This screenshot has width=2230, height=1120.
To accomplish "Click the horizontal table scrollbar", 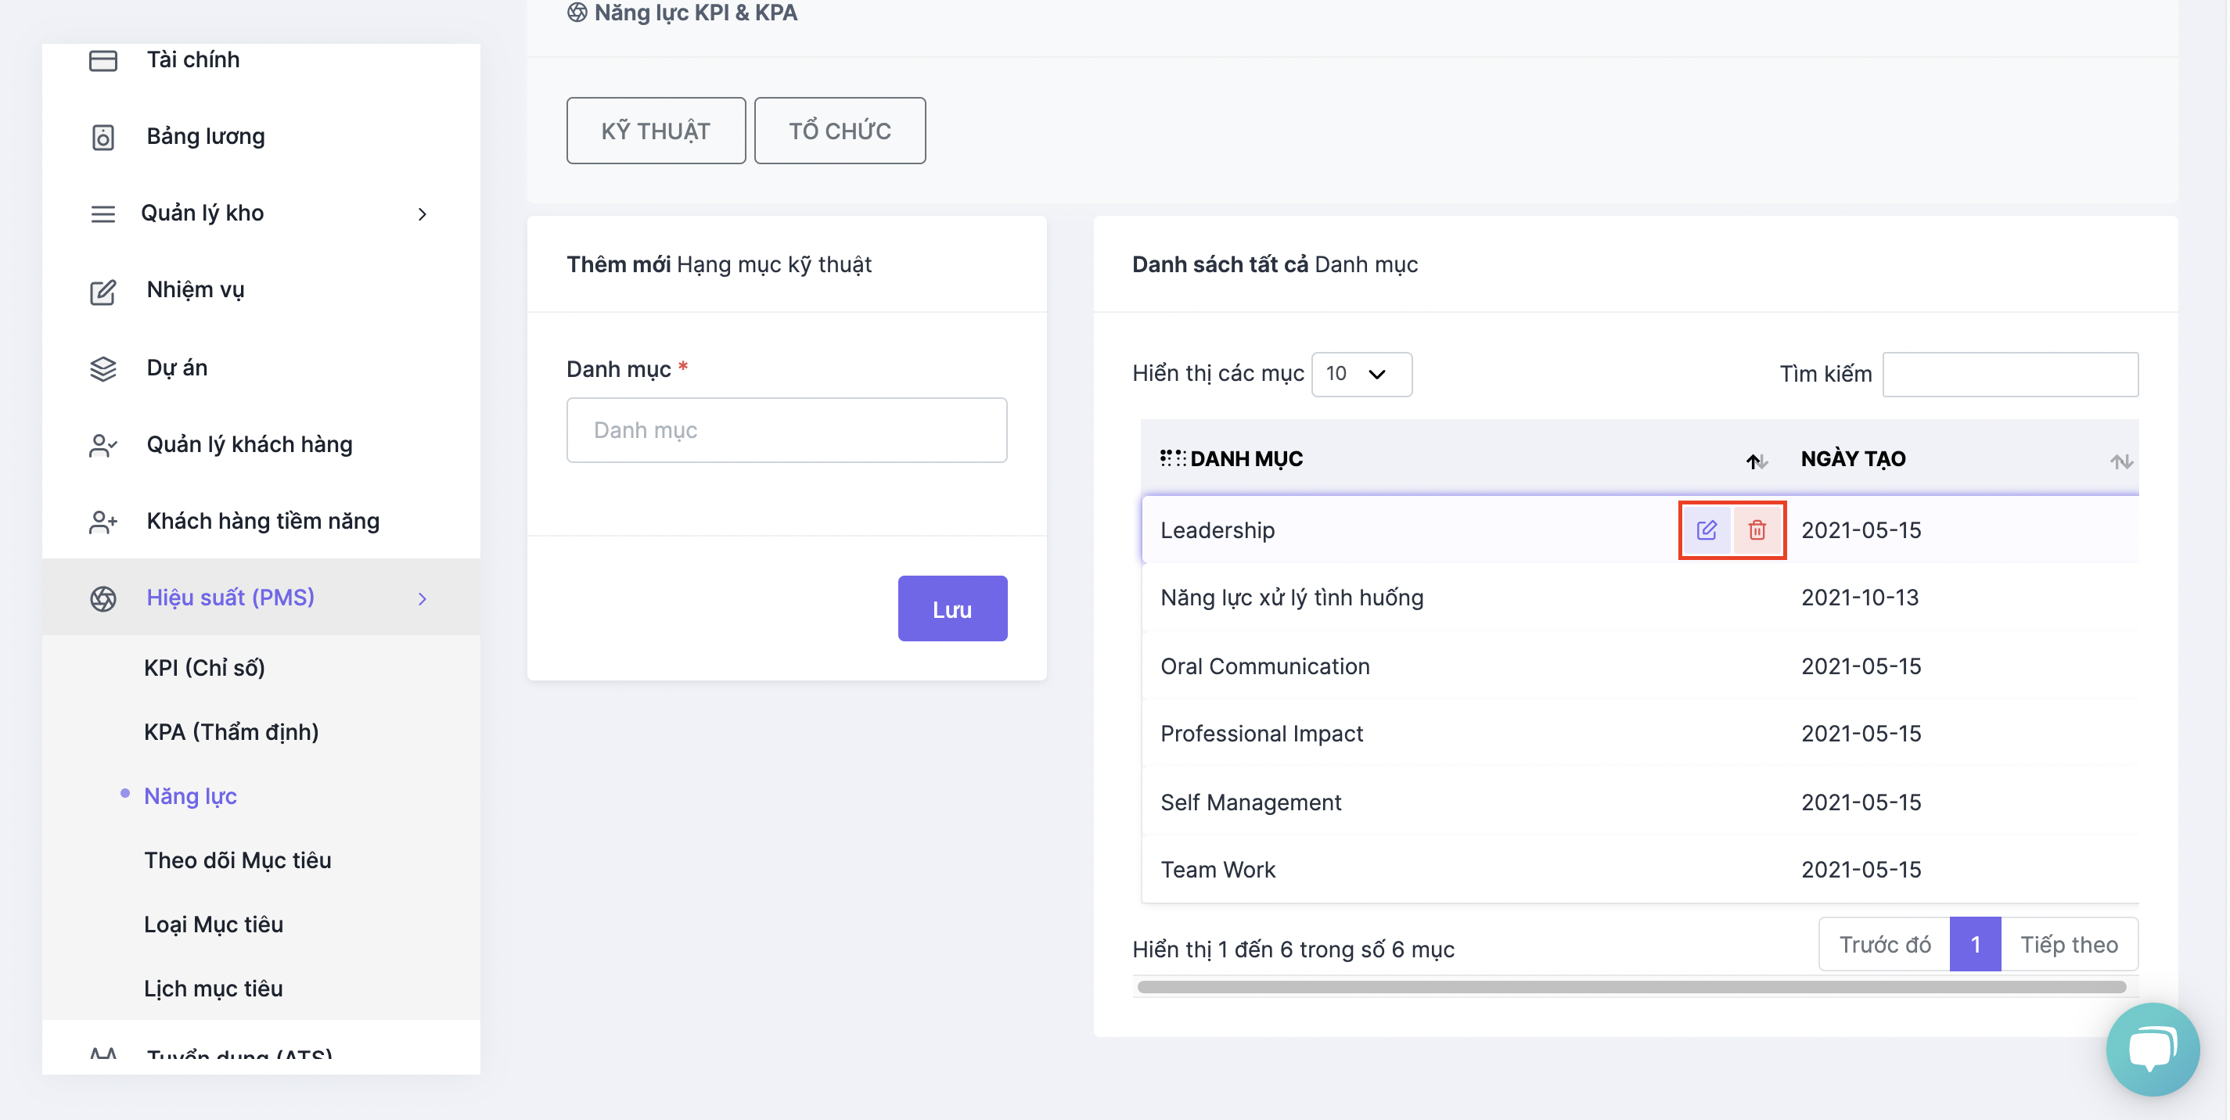I will [x=1631, y=987].
